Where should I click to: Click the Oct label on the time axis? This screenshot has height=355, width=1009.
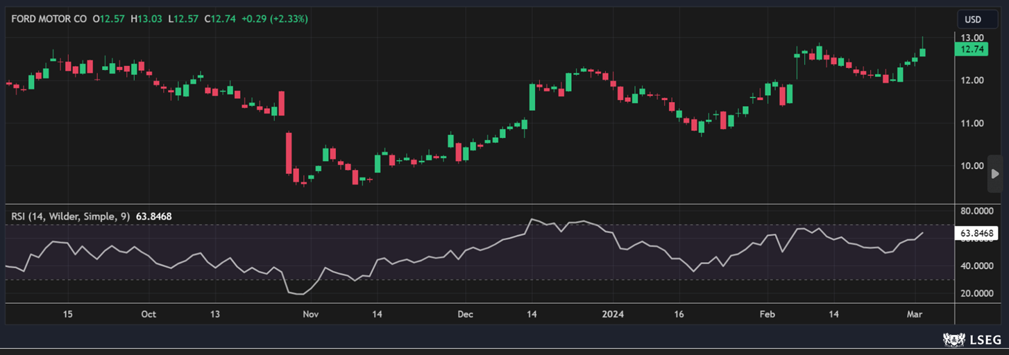click(149, 314)
